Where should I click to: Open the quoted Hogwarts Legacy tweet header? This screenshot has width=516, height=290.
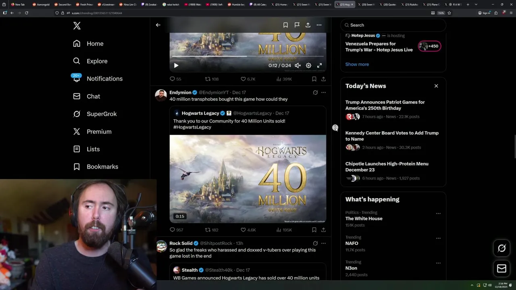click(231, 113)
